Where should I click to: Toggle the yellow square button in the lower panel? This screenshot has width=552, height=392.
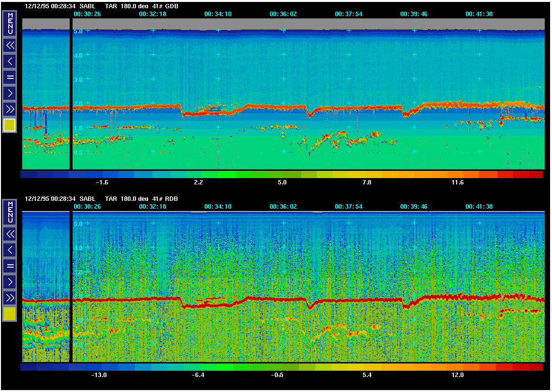(10, 314)
